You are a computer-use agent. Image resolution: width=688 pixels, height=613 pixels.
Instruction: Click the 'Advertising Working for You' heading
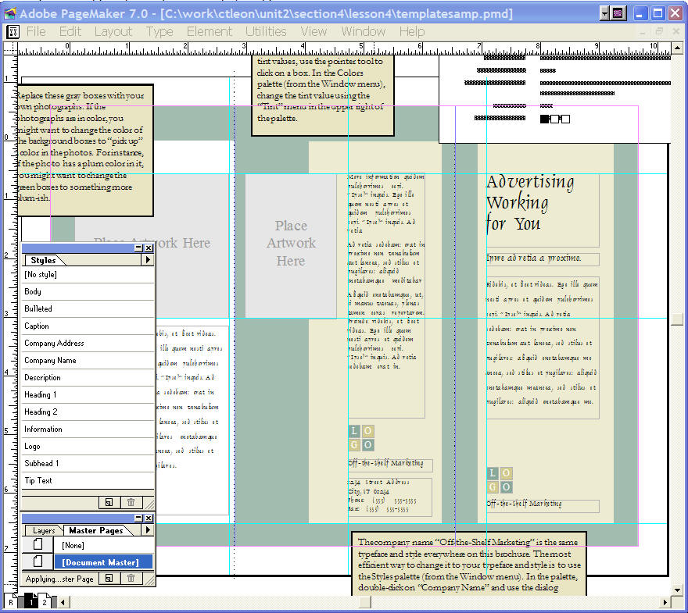pos(531,203)
